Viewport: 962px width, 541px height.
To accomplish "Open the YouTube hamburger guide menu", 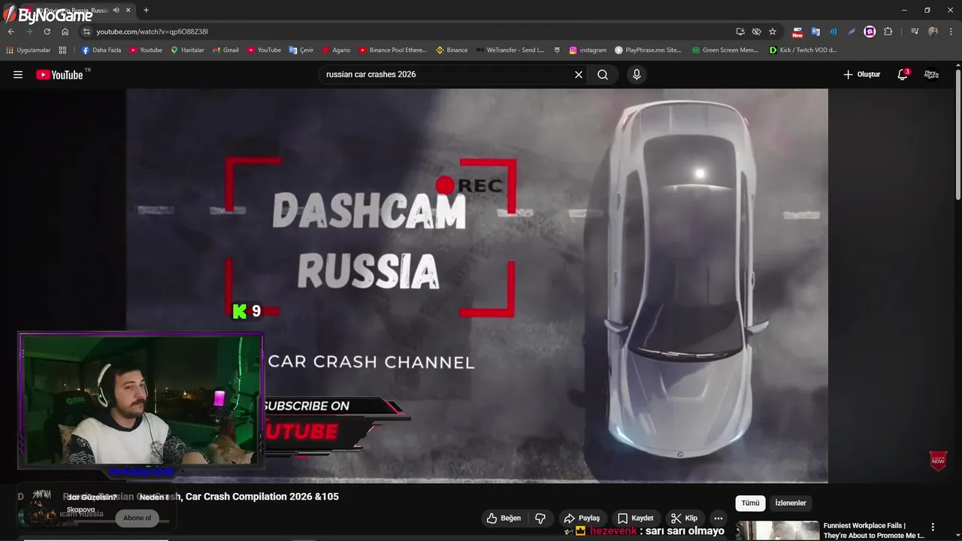I will pos(18,74).
